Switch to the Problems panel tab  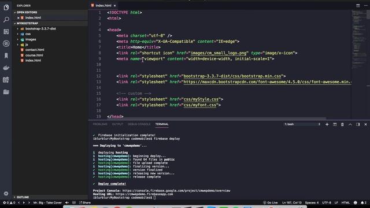click(x=100, y=124)
